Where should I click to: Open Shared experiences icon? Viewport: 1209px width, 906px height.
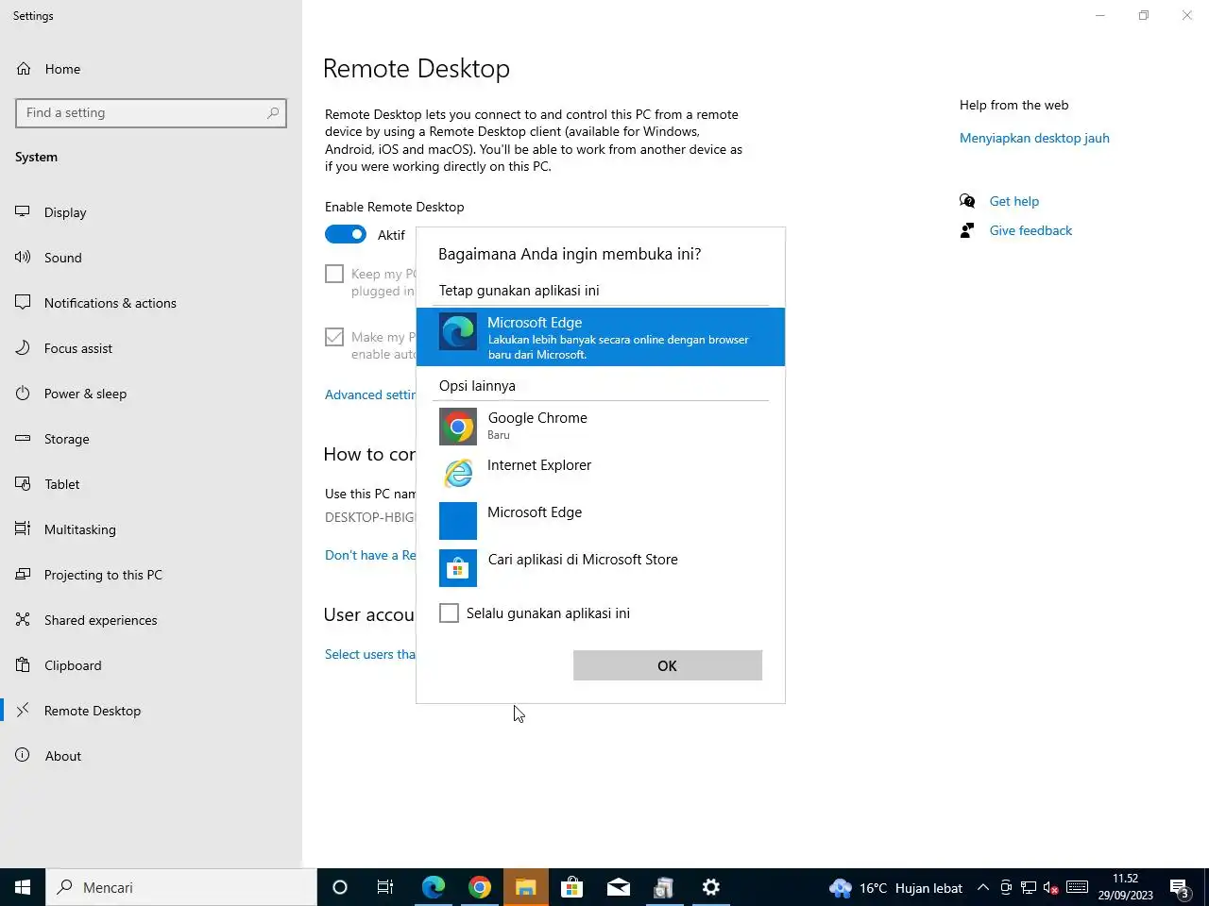tap(23, 620)
